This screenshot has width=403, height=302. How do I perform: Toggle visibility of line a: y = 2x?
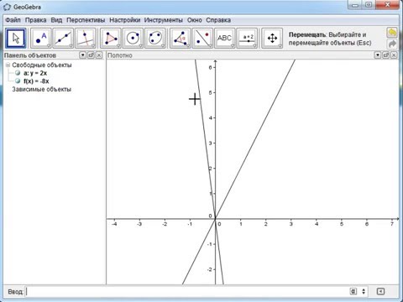[18, 73]
